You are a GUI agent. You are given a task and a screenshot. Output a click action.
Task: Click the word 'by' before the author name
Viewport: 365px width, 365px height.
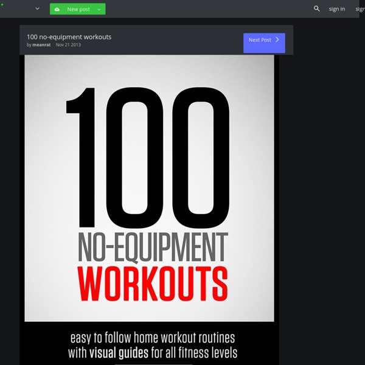(29, 45)
